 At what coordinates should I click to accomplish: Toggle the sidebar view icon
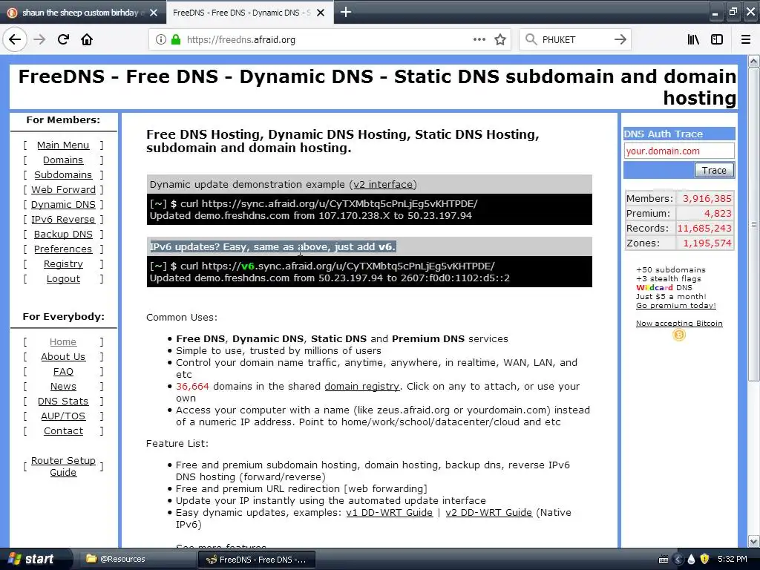pyautogui.click(x=717, y=39)
